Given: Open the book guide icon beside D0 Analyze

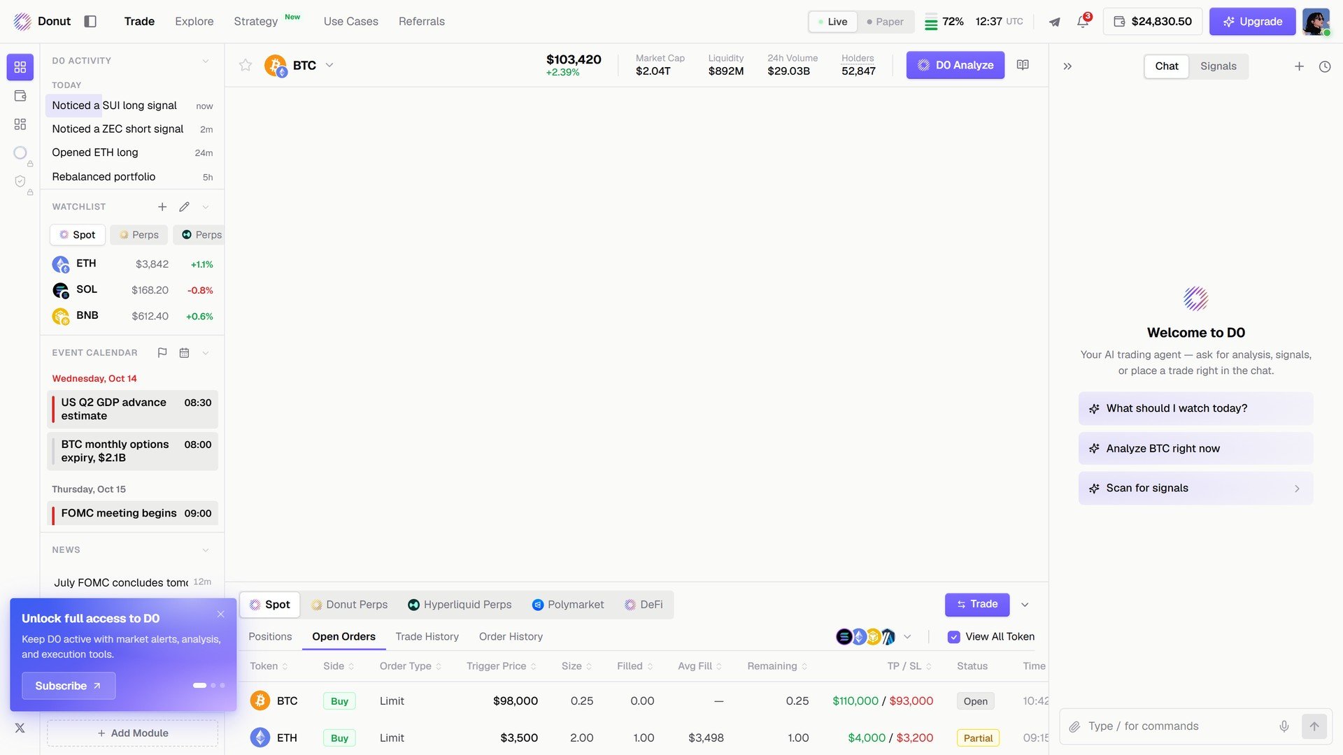Looking at the screenshot, I should tap(1023, 65).
